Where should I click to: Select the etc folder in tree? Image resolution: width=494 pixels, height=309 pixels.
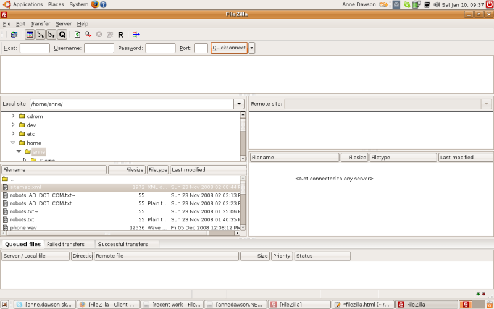tap(30, 134)
